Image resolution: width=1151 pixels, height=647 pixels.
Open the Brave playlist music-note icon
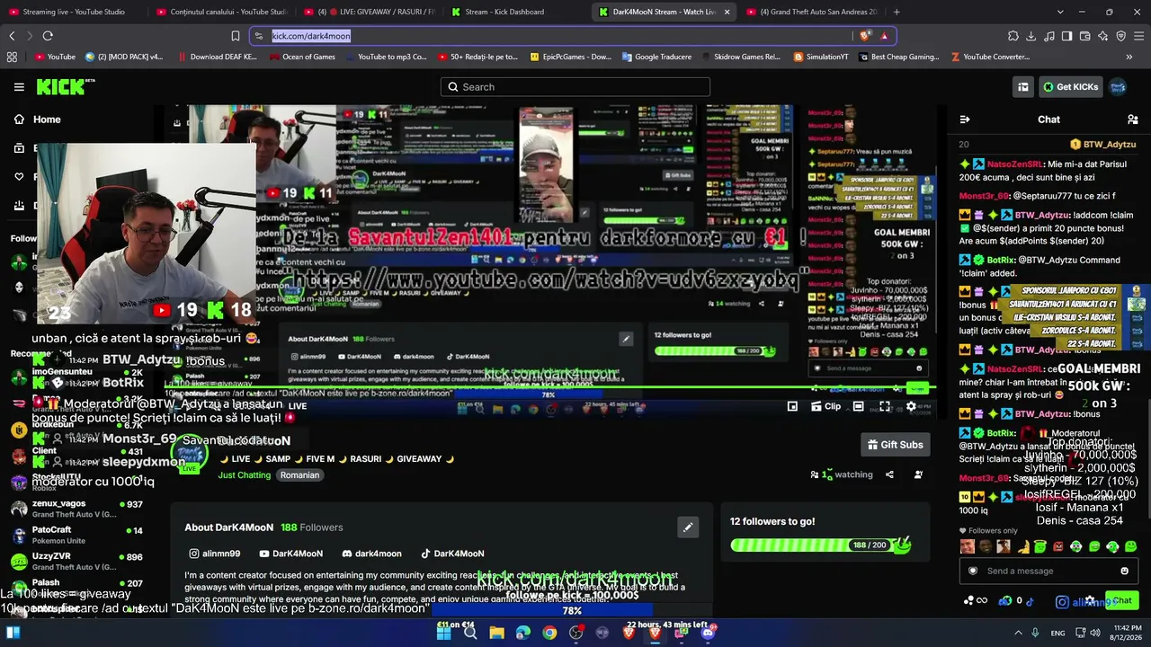(x=1049, y=36)
